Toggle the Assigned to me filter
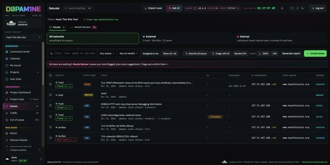 click(150, 53)
